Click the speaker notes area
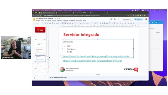The height and width of the screenshot is (95, 168). coord(98,77)
